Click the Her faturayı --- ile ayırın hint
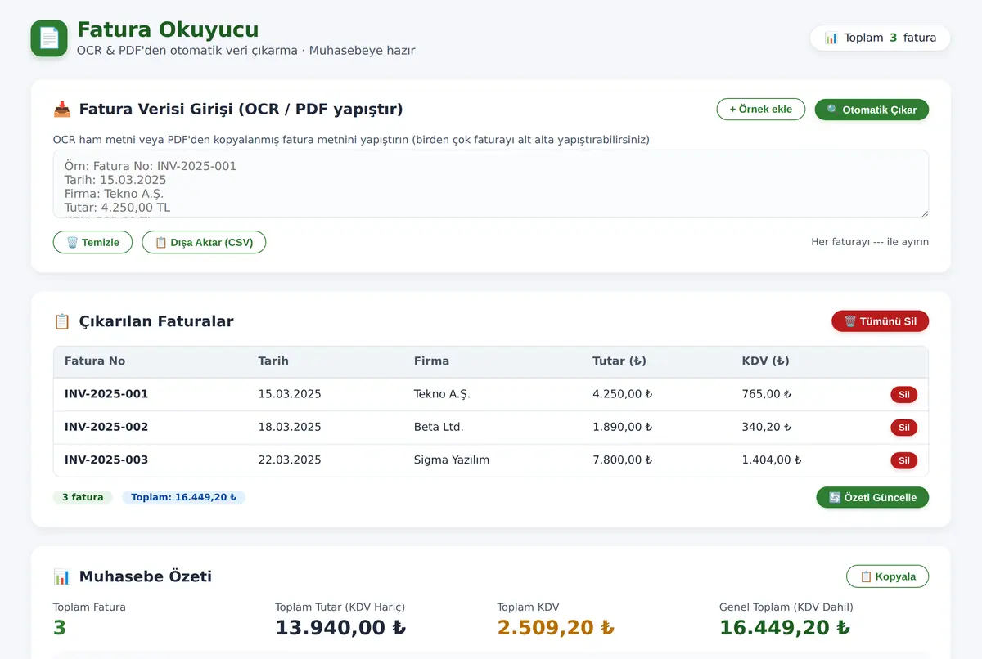Screen dimensions: 982x659 coord(870,242)
